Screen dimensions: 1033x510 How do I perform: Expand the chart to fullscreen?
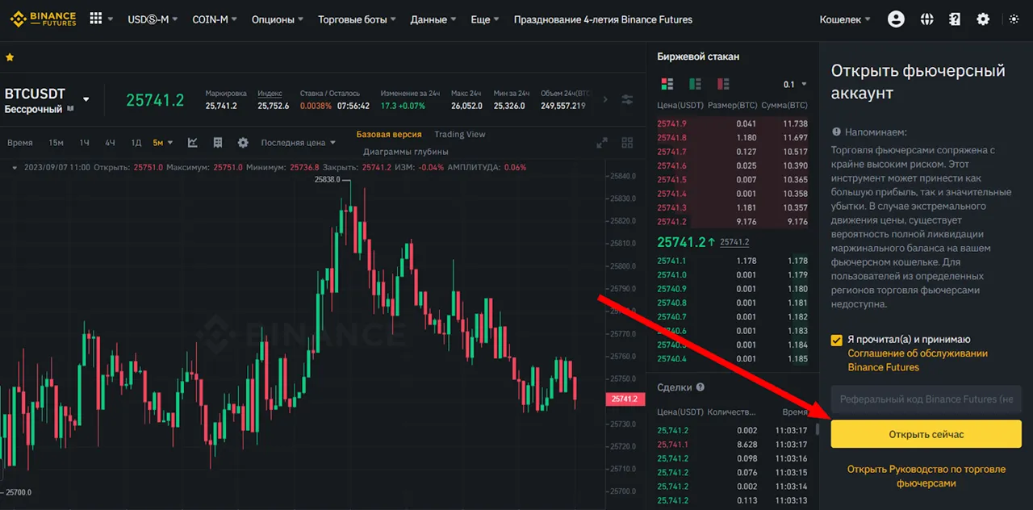click(602, 143)
